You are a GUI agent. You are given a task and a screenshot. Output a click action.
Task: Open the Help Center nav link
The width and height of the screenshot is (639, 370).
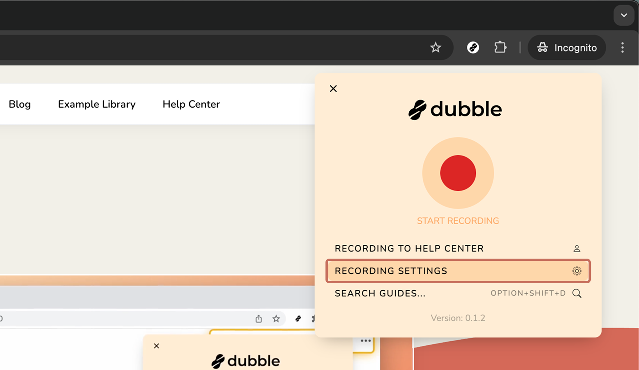coord(191,104)
